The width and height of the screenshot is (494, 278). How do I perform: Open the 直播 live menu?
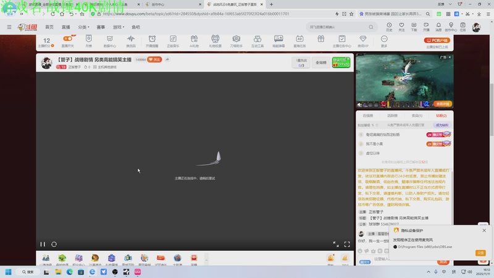click(66, 27)
